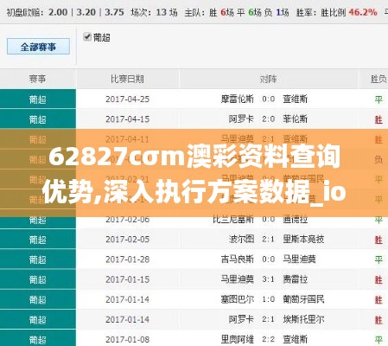The width and height of the screenshot is (388, 346).
Task: Select the 2017-04-15 date cell
Action: [127, 119]
